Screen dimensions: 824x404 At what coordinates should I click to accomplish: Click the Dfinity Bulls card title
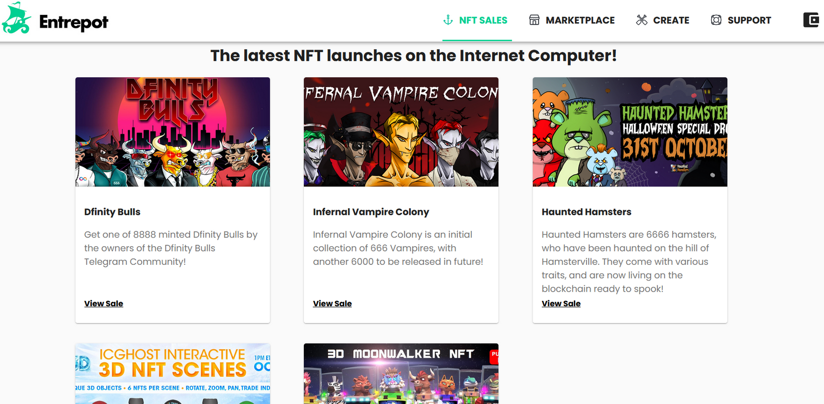112,212
